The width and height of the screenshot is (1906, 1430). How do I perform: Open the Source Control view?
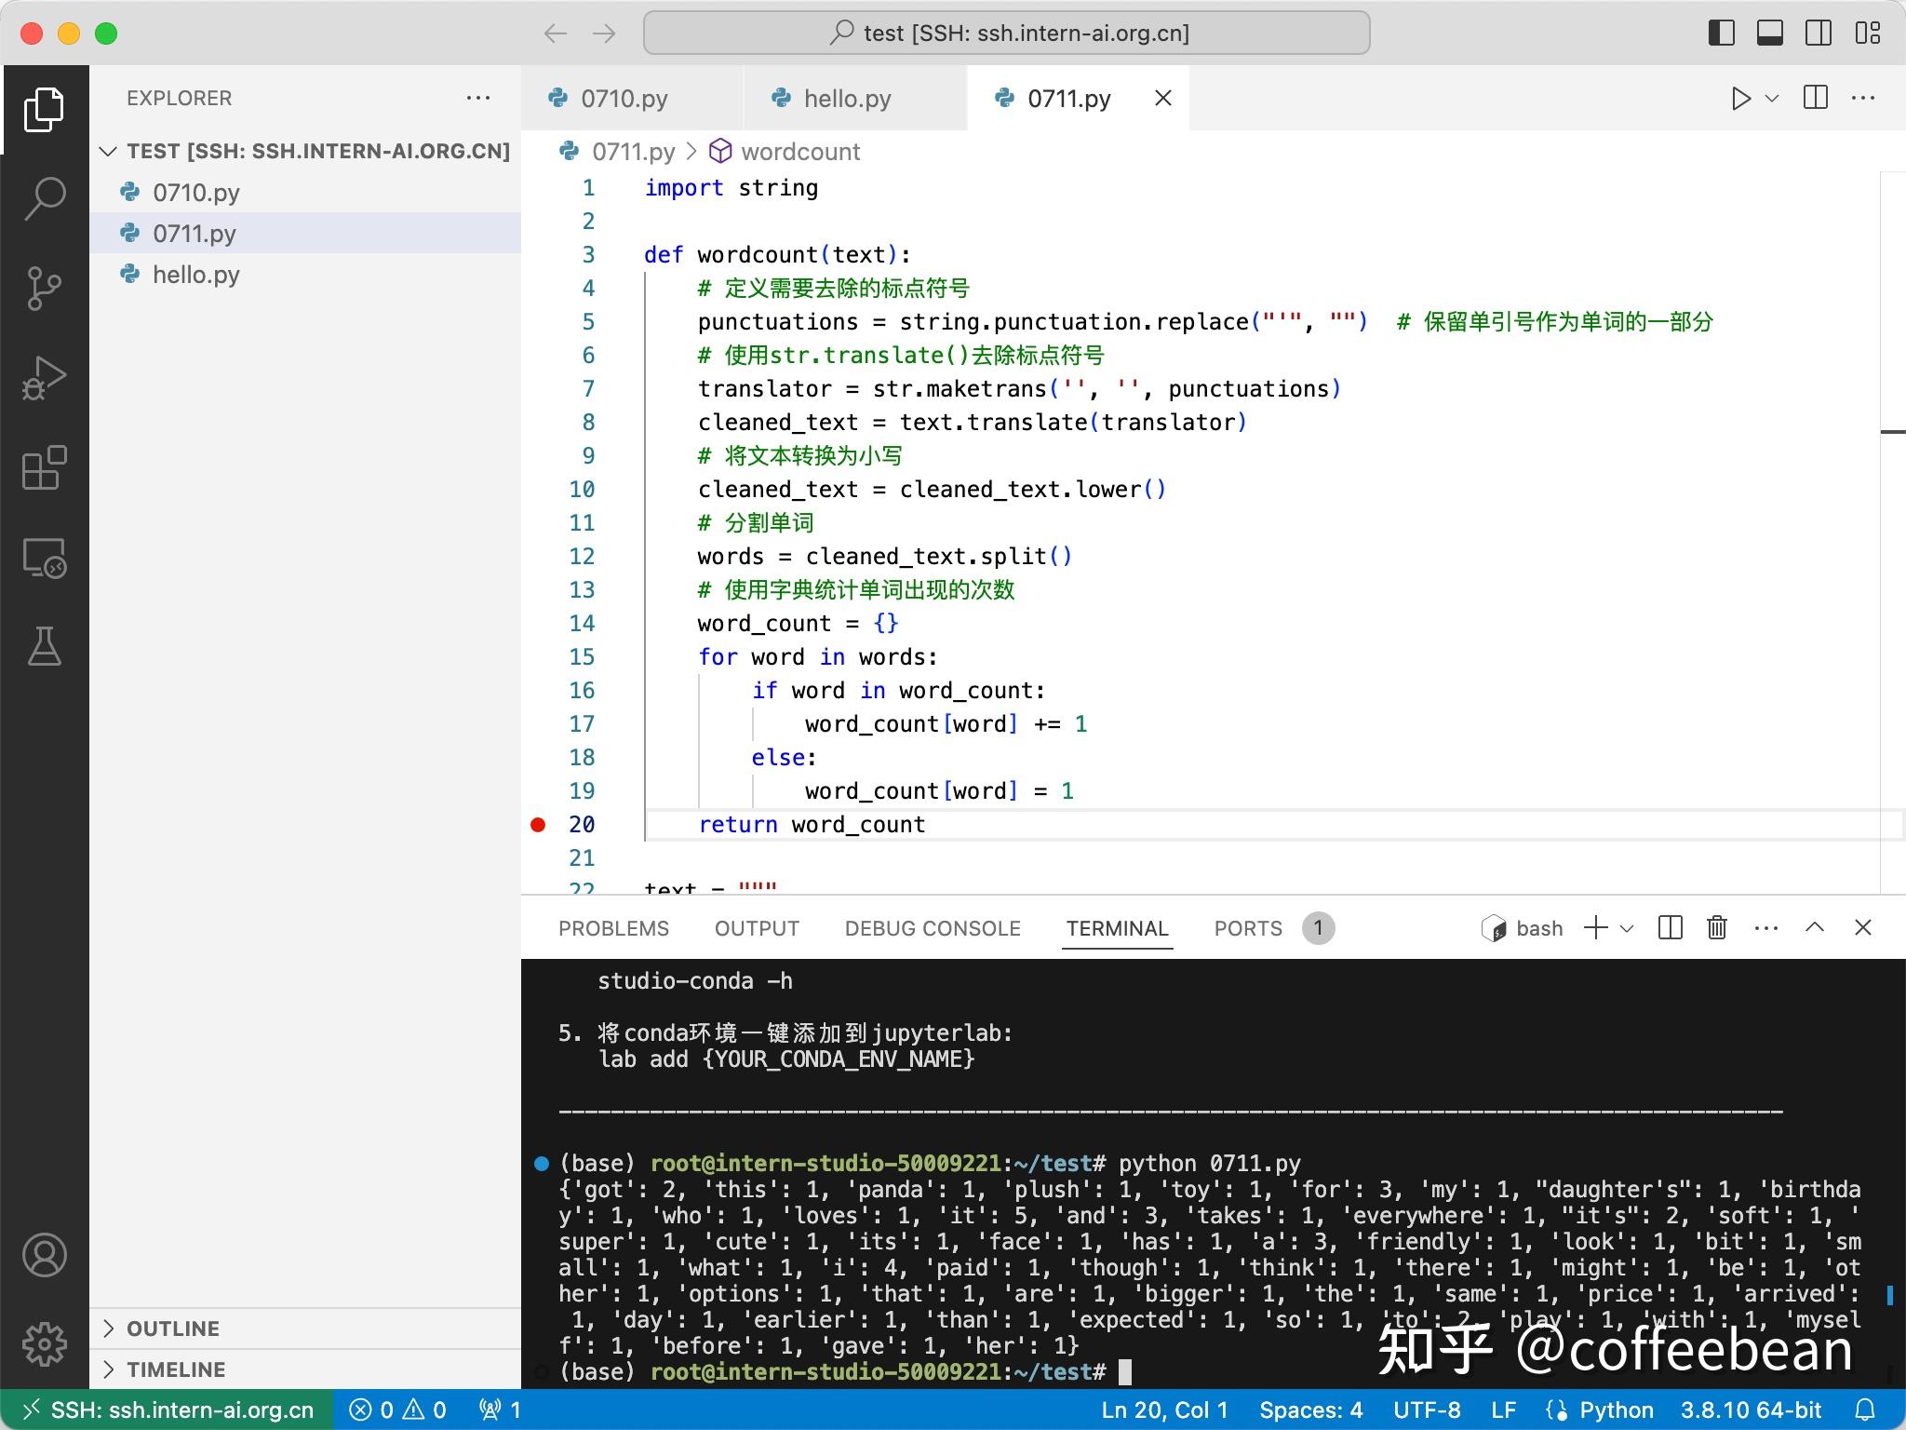pyautogui.click(x=44, y=288)
